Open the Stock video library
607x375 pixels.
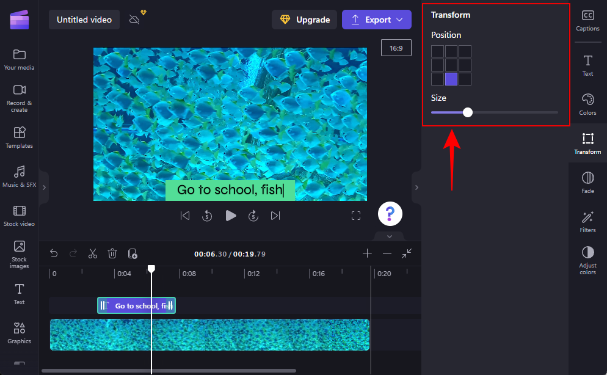click(19, 216)
